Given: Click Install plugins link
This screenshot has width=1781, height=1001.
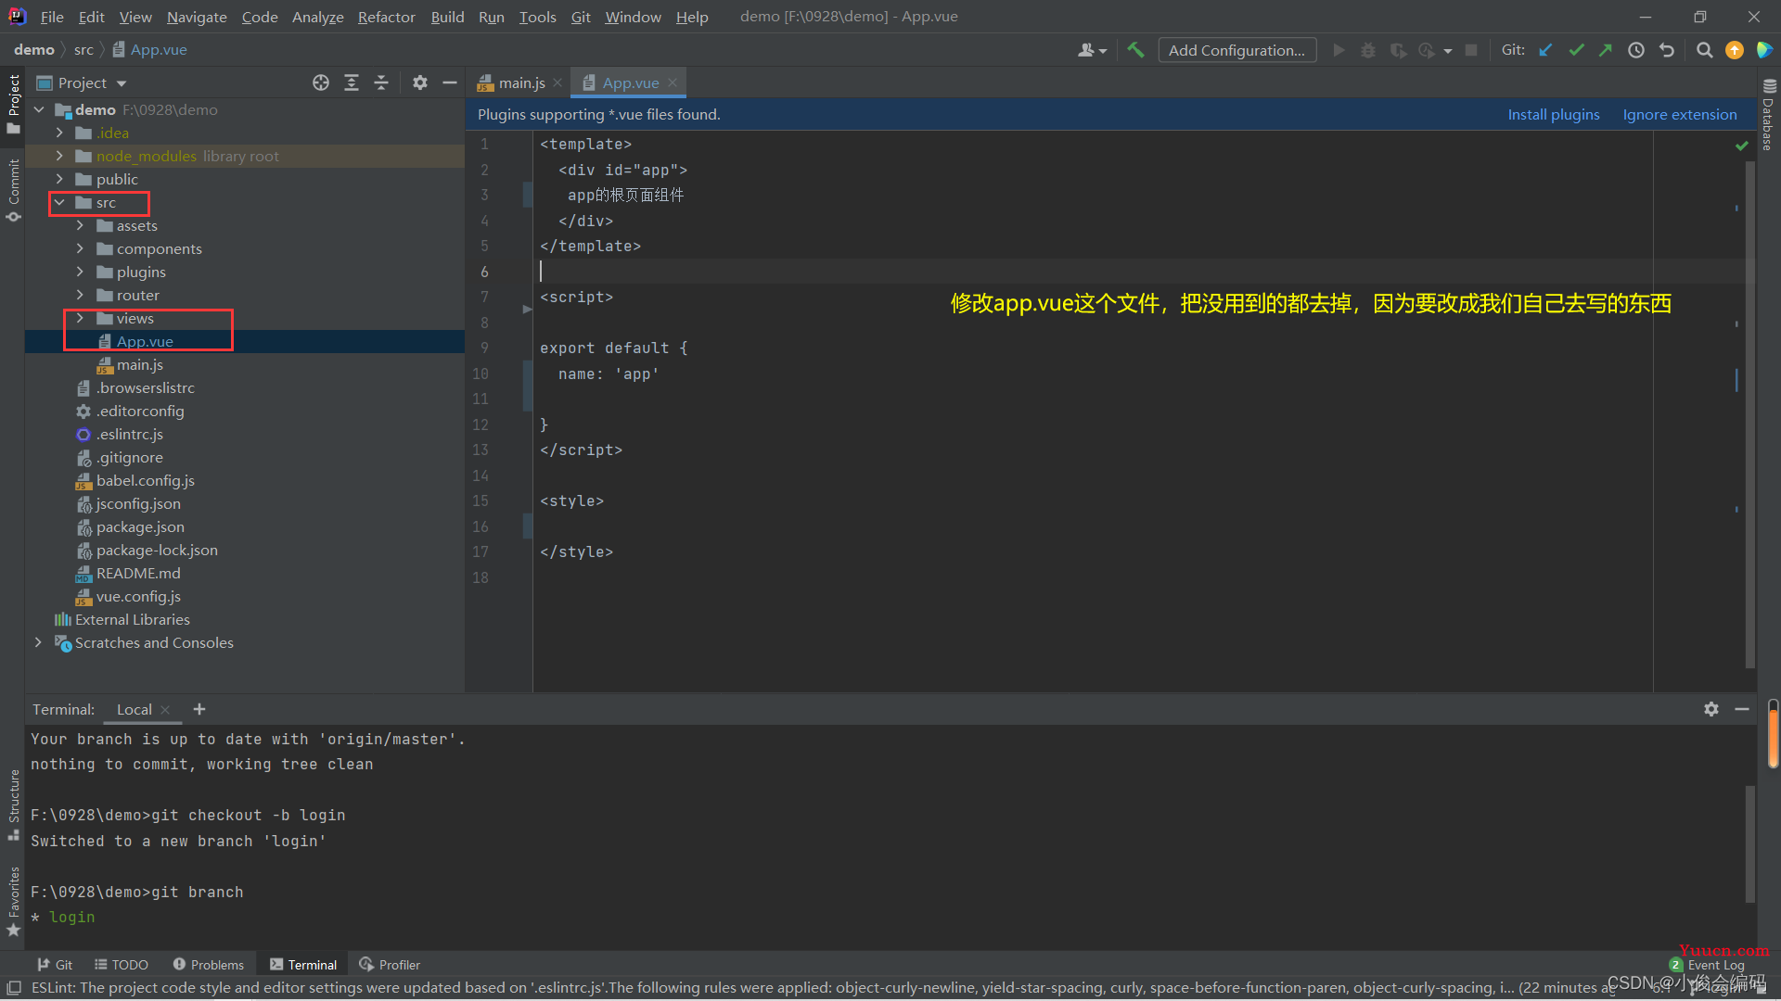Looking at the screenshot, I should [x=1554, y=114].
